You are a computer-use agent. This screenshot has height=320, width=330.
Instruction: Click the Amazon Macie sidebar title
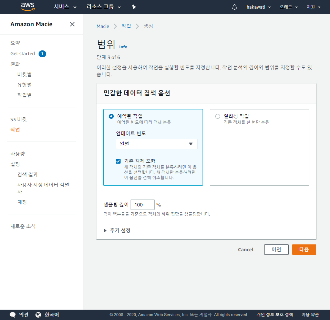tap(31, 24)
